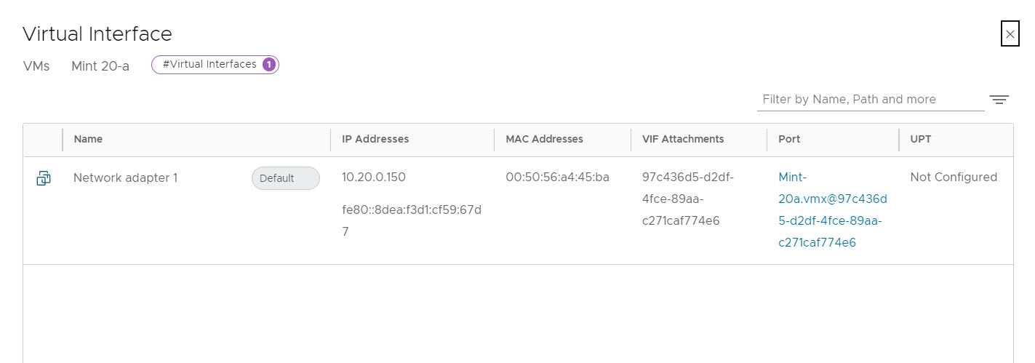This screenshot has width=1035, height=363.
Task: Click the IP Addresses column header
Action: (x=375, y=139)
